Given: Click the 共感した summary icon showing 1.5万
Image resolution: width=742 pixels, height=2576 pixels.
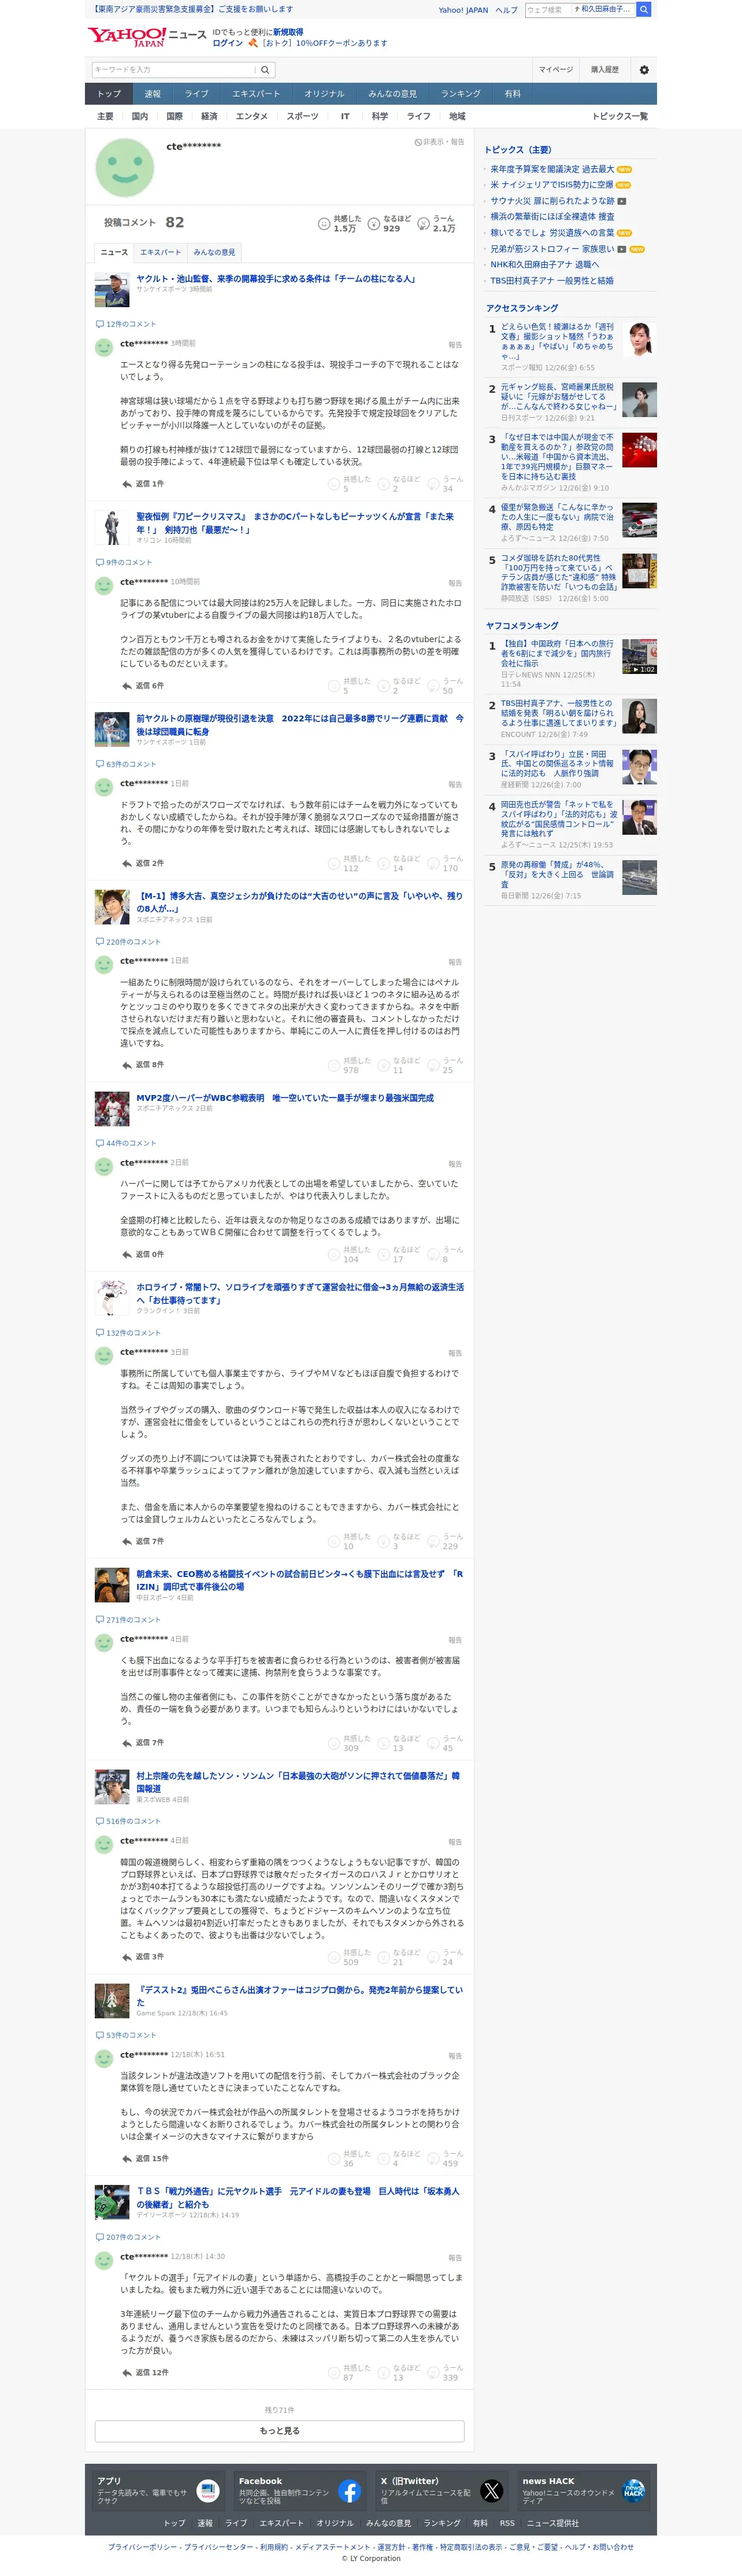Looking at the screenshot, I should click(x=324, y=223).
